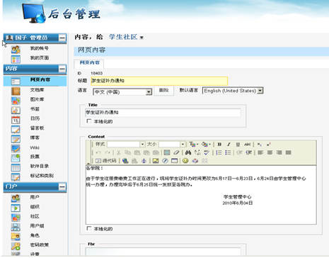Insert a hyperlink with the globe icon
The image size is (329, 258).
point(125,161)
